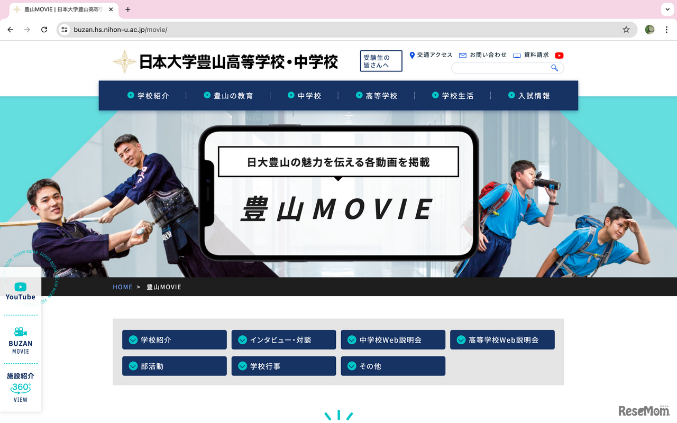Open the 高等学校 navigation menu
The width and height of the screenshot is (677, 423).
point(377,96)
